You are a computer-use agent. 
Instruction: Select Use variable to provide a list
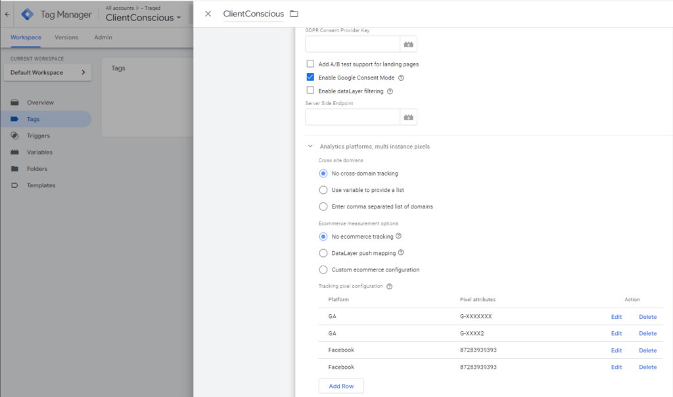pyautogui.click(x=323, y=190)
